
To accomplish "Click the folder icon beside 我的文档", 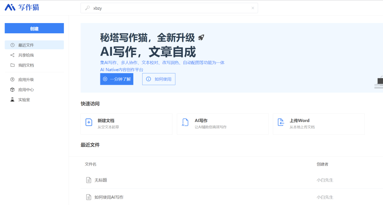I will coord(12,65).
